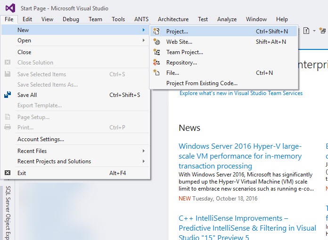Select Web Site... menu item

(x=223, y=42)
